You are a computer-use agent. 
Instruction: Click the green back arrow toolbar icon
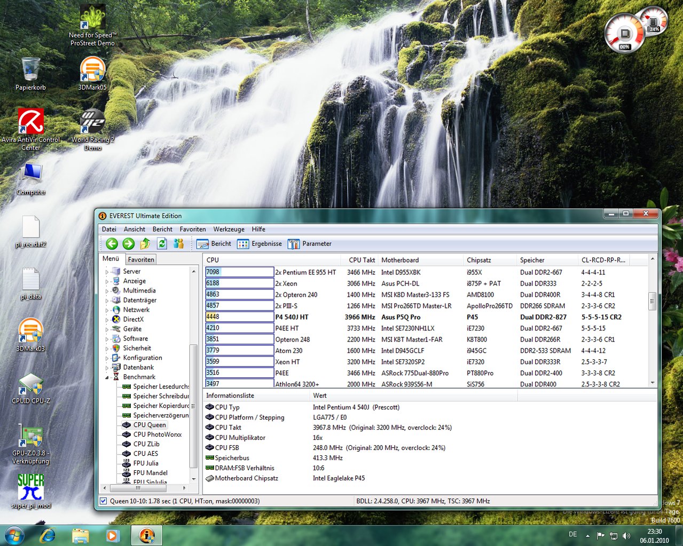click(x=112, y=244)
